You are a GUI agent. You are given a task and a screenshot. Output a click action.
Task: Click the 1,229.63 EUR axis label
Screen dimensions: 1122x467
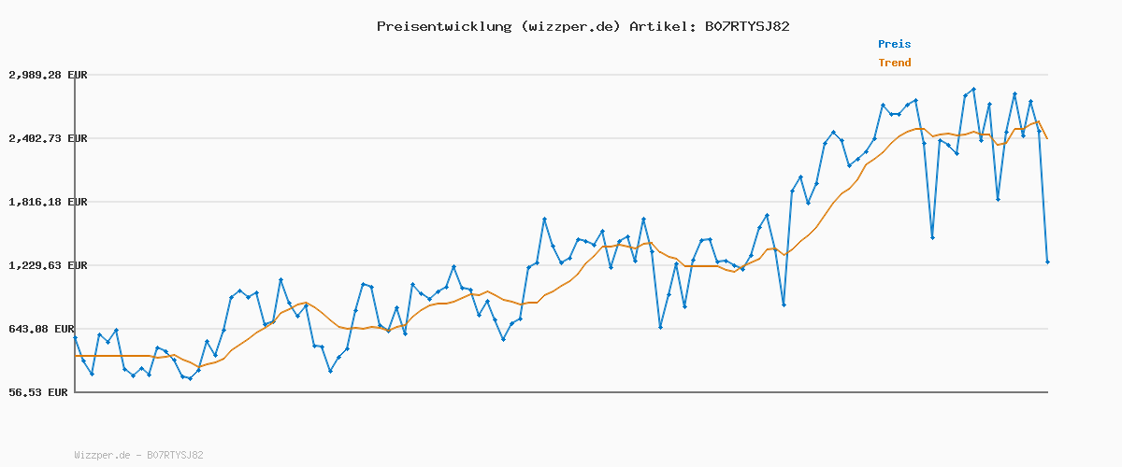tap(47, 265)
